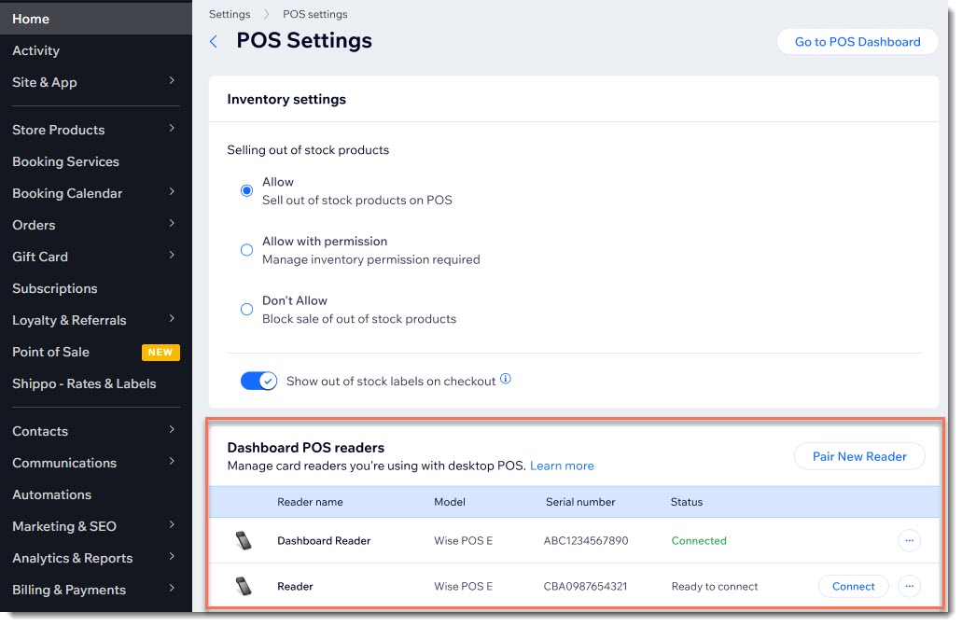Open the info tooltip beside the checkout labels toggle
This screenshot has height=626, width=962.
[x=506, y=379]
